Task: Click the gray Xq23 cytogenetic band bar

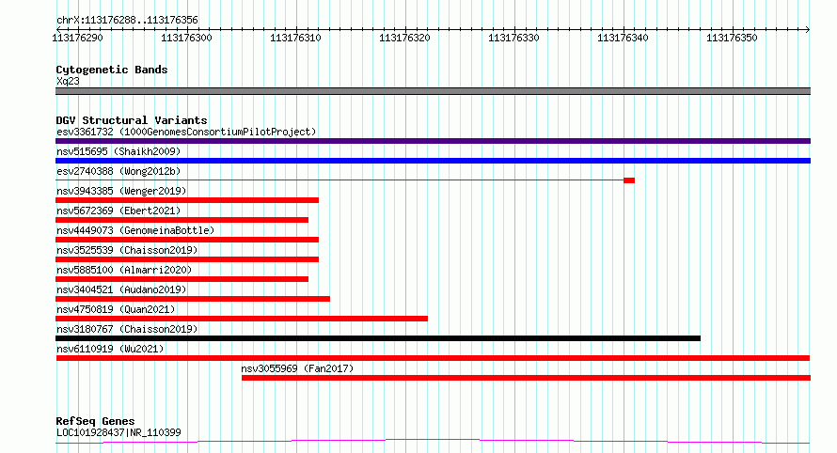Action: pos(433,91)
